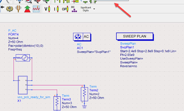Viewport: 184px width, 111px height.
Task: Select the ground symbol below Term2
Action: tap(84, 106)
